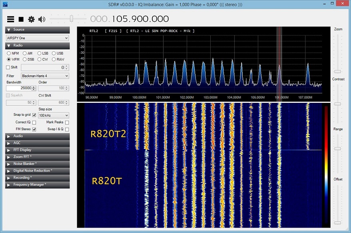Select the USB radio mode
The height and width of the screenshot is (233, 351).
(58, 53)
